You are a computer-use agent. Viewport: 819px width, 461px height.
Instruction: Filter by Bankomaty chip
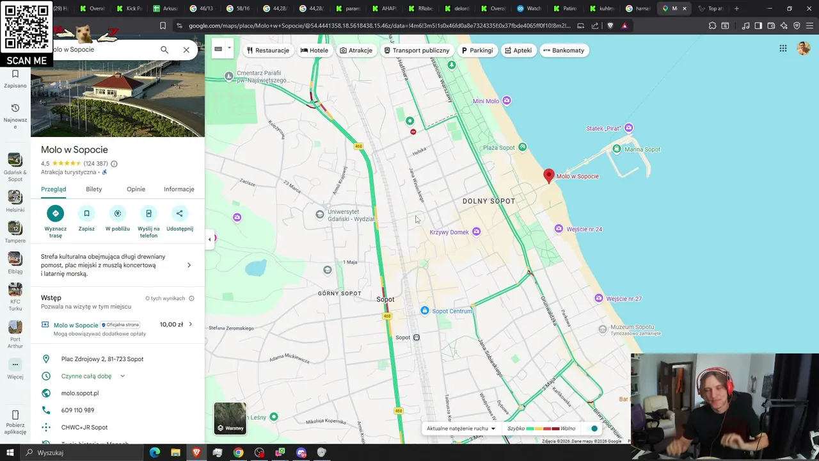[x=564, y=51]
